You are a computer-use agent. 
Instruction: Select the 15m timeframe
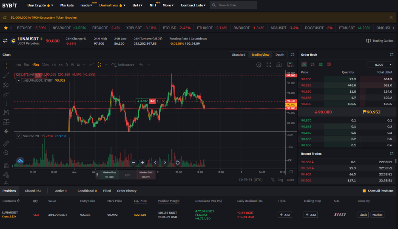tap(36, 65)
